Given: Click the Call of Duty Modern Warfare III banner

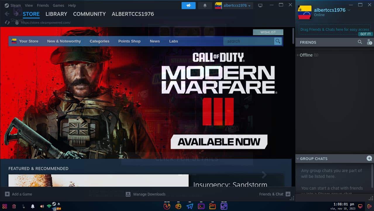Looking at the screenshot, I should pos(146,93).
